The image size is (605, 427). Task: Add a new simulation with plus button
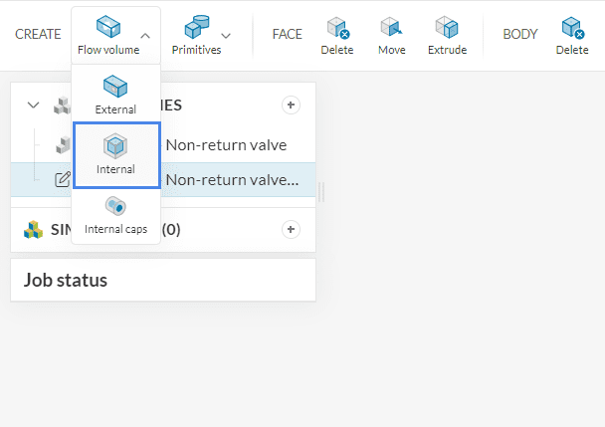pos(291,229)
